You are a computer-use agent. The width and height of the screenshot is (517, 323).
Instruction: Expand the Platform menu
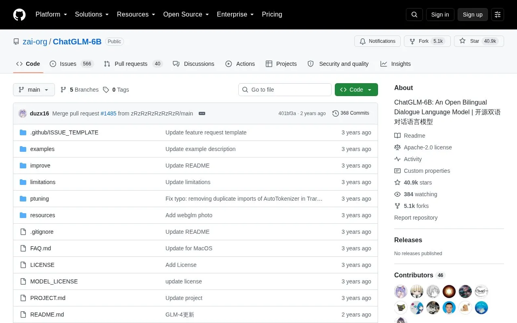click(x=51, y=15)
